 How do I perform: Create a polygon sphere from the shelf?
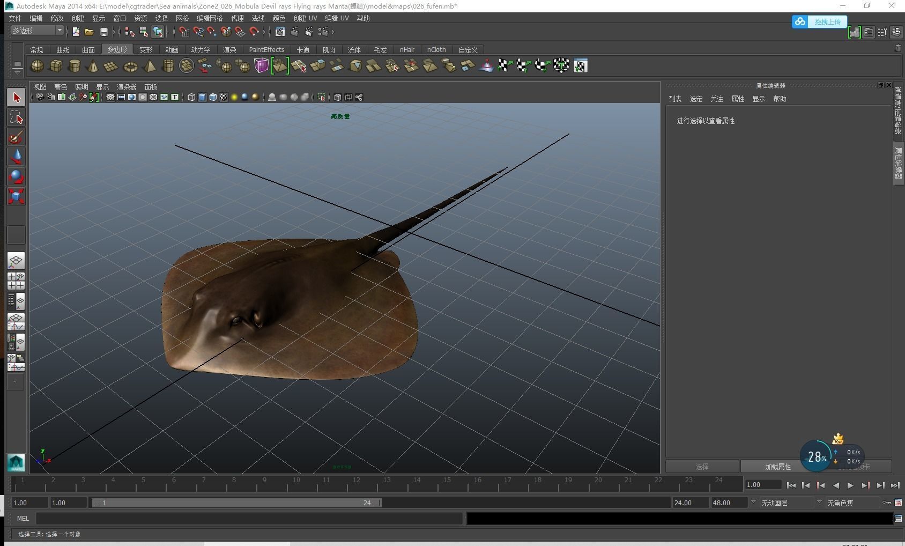(37, 66)
